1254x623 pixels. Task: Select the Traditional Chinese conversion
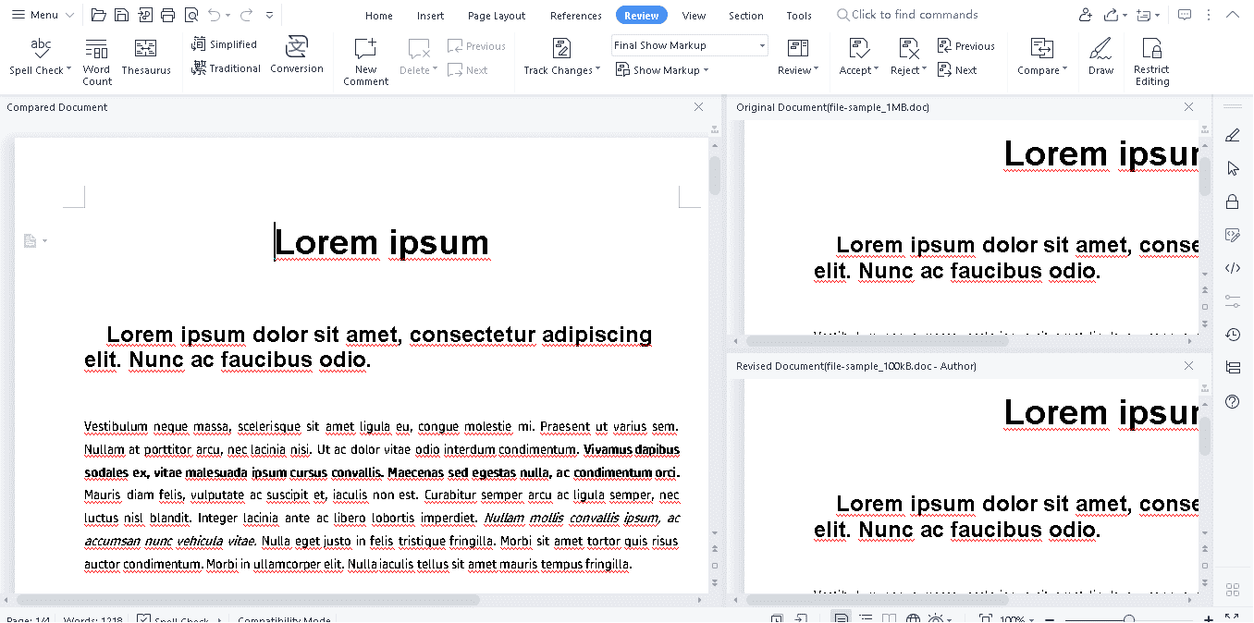coord(225,69)
